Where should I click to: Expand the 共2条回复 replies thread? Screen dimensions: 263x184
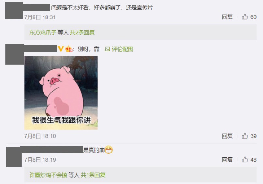[82, 32]
